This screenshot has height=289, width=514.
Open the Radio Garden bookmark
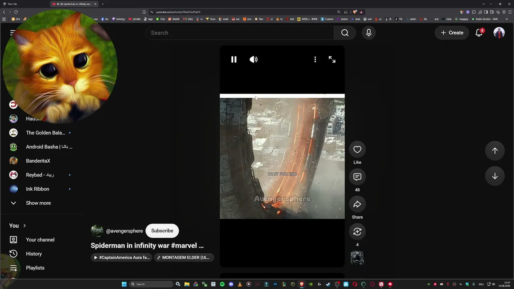coord(485,19)
